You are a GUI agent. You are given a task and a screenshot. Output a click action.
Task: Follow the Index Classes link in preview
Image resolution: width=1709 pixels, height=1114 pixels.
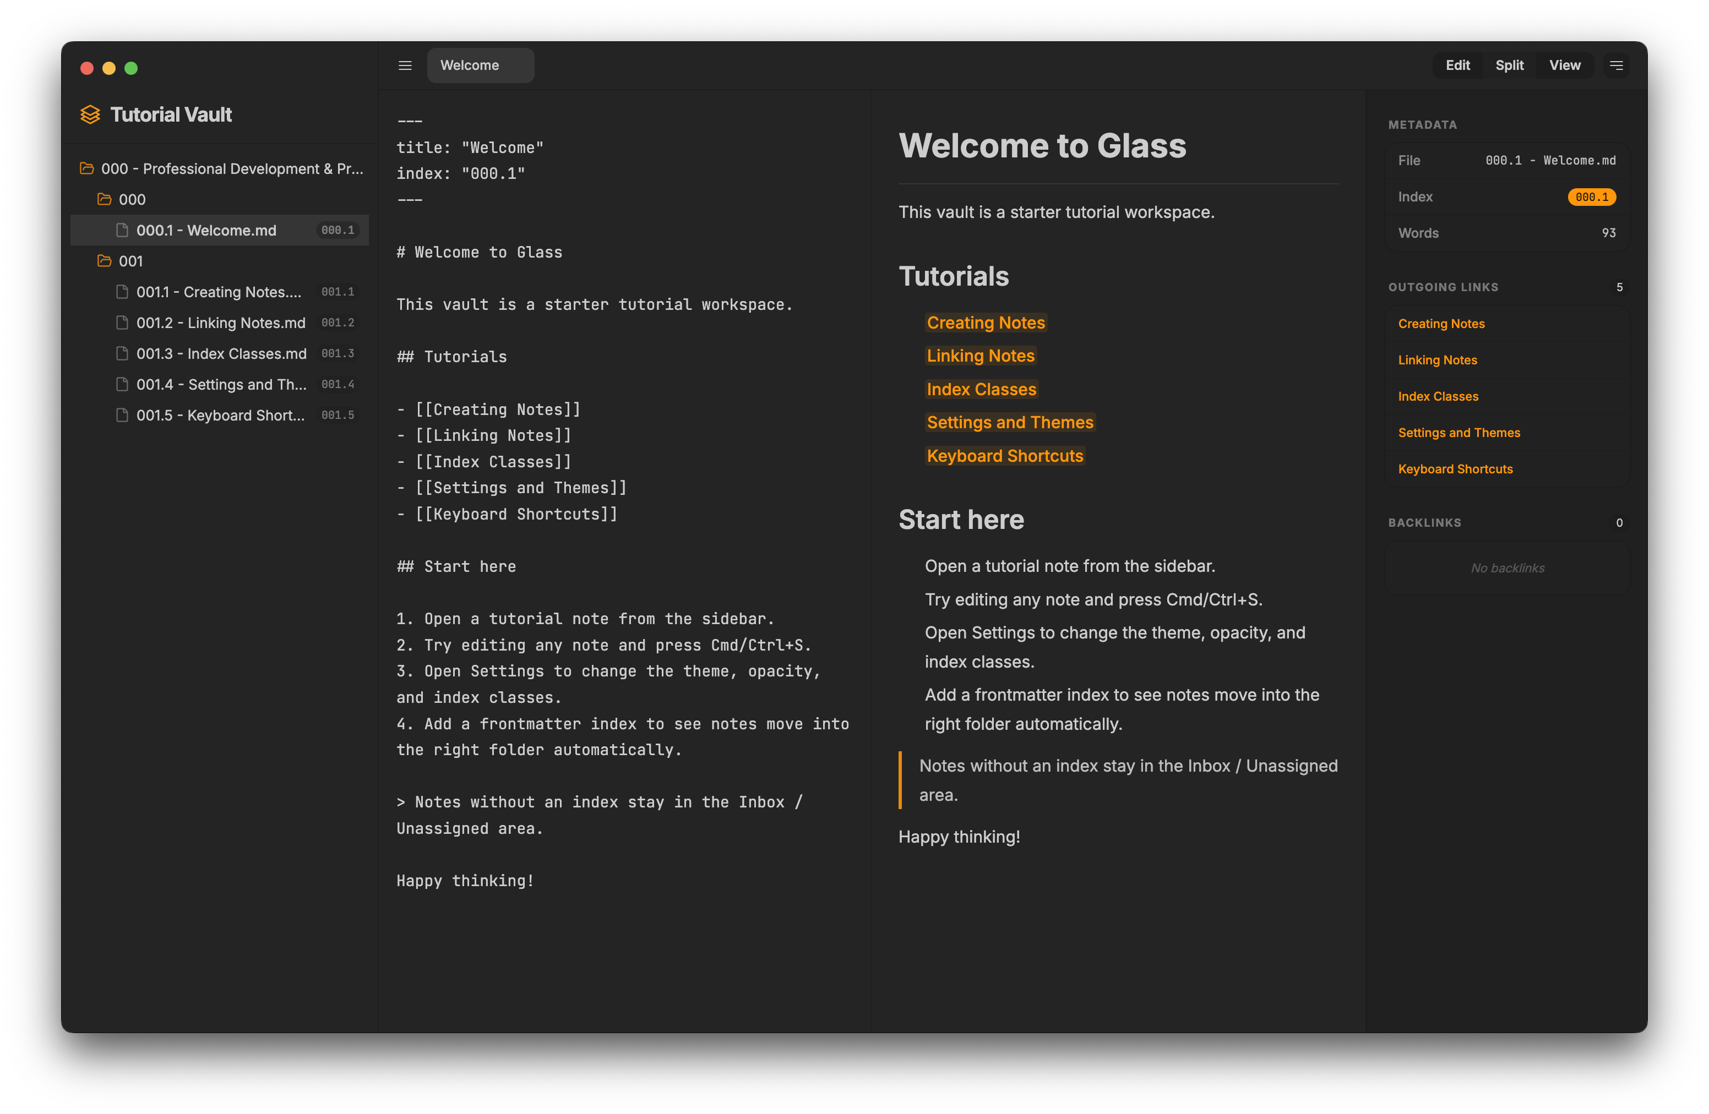click(981, 390)
